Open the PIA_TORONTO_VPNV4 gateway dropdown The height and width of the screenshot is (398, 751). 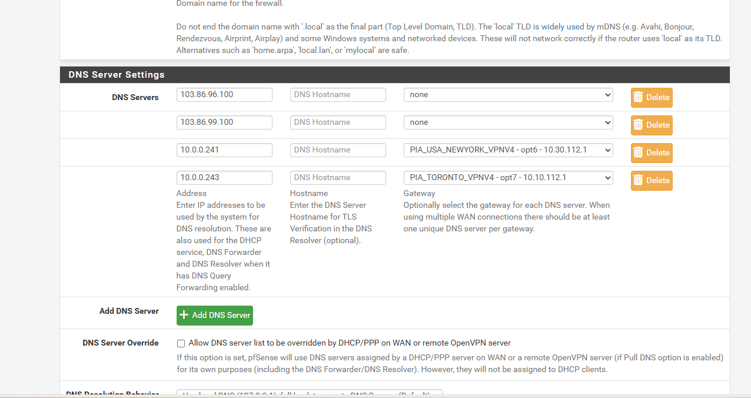click(x=508, y=178)
